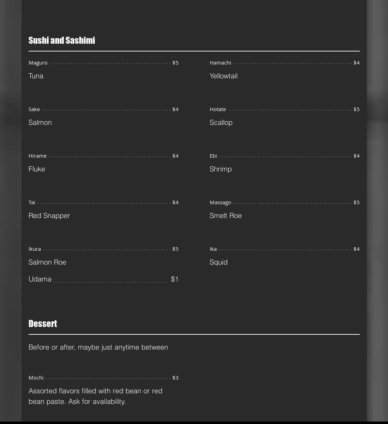Viewport: 388px width, 424px height.
Task: Click the Yellowtail description text
Action: point(223,76)
